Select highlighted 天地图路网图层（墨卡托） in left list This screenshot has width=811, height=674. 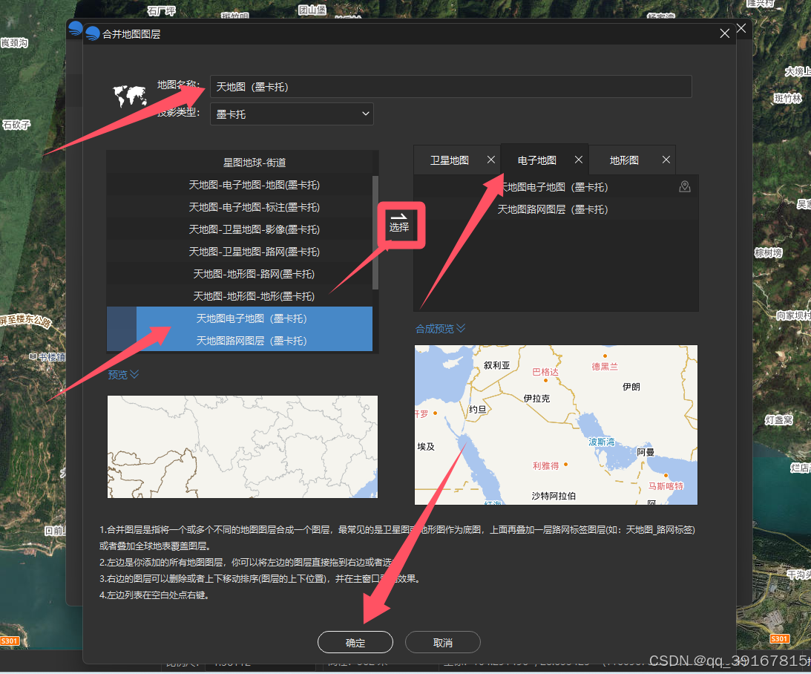(x=240, y=341)
